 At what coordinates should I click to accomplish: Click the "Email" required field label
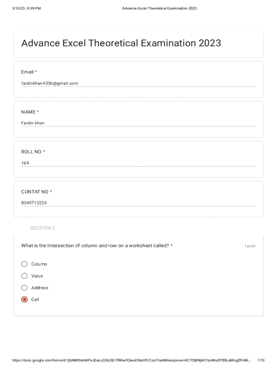click(27, 72)
